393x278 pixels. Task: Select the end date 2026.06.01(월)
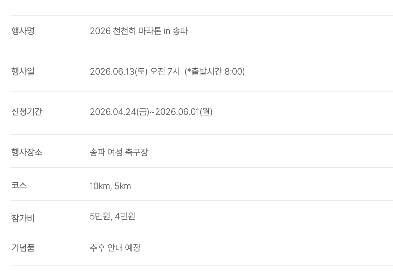(184, 112)
